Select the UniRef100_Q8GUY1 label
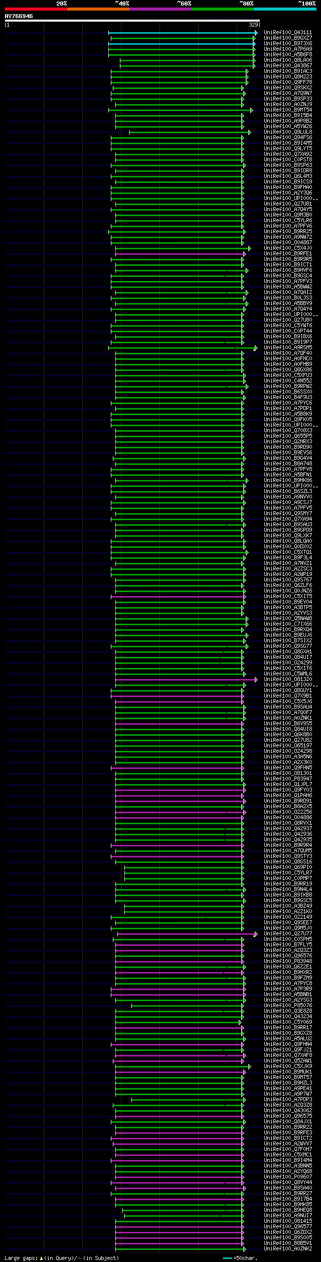The width and height of the screenshot is (321, 1262). click(288, 691)
